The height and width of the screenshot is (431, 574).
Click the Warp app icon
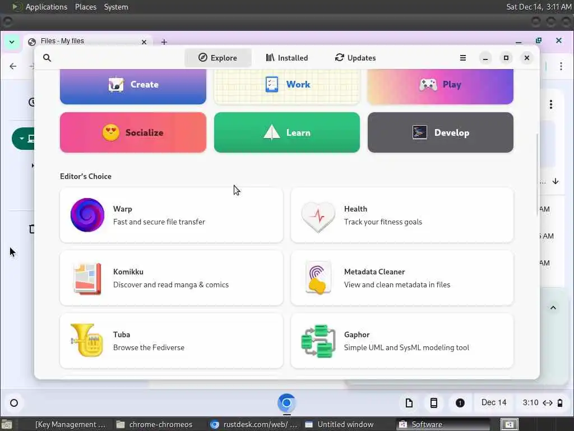click(x=87, y=215)
